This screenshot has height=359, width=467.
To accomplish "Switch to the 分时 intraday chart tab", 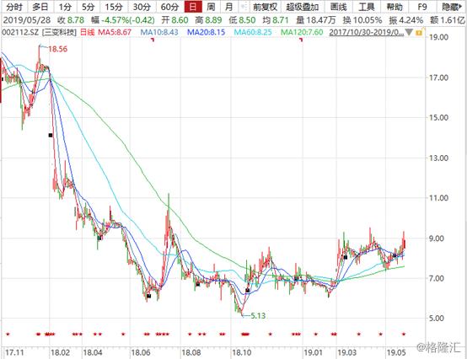I will pyautogui.click(x=13, y=7).
